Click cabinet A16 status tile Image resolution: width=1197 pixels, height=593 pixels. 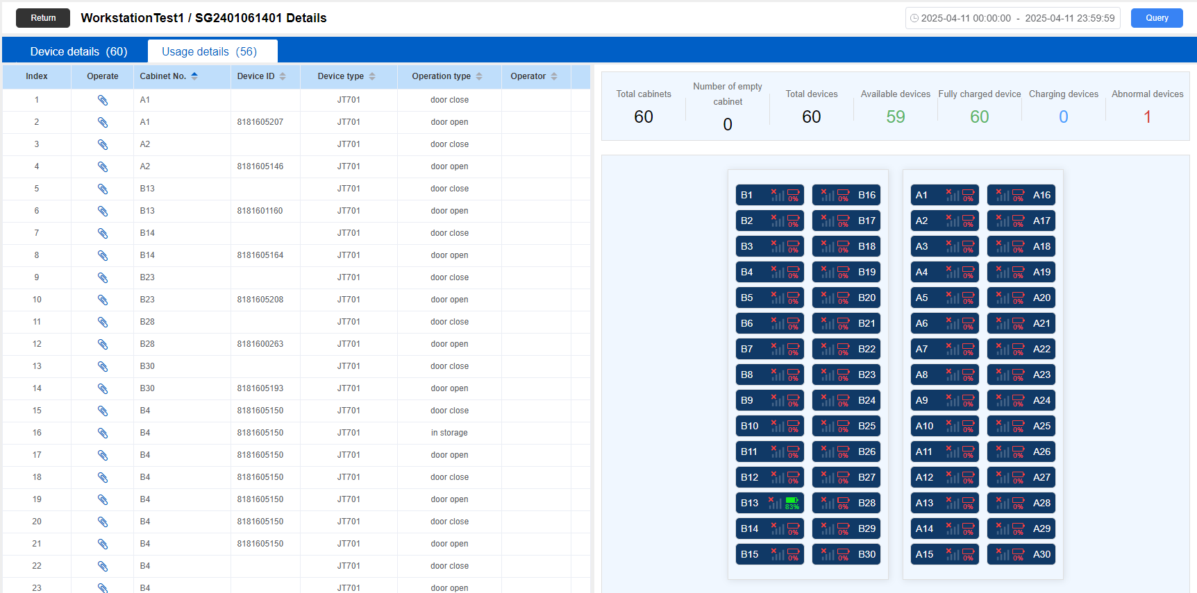(x=1021, y=195)
